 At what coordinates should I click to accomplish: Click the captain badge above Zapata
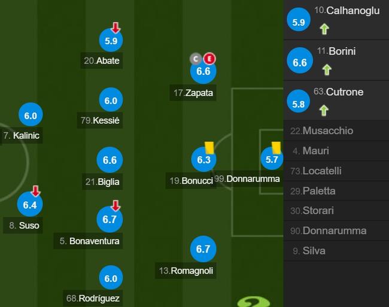[196, 59]
